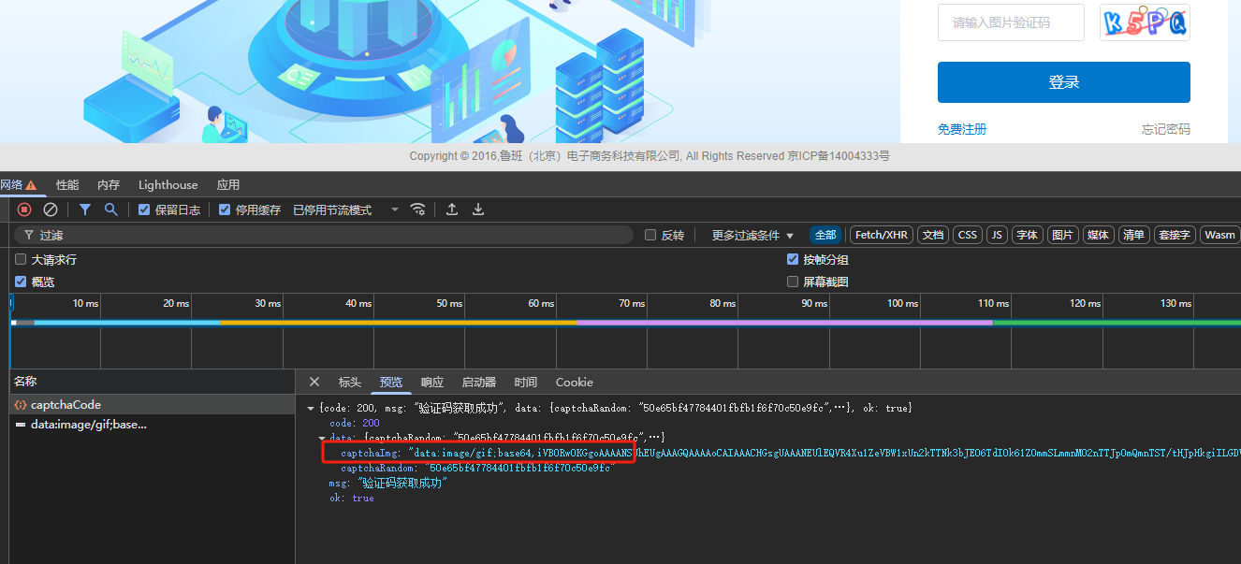Open the Cookie tab
Viewport: 1241px width, 564px height.
coord(575,382)
